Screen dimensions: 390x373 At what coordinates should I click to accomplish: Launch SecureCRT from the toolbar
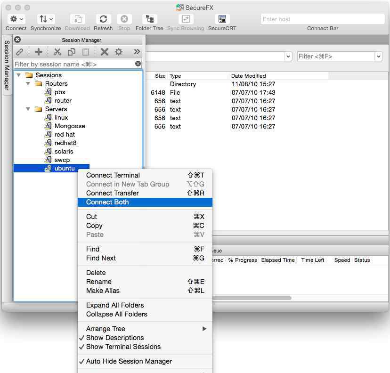click(222, 19)
